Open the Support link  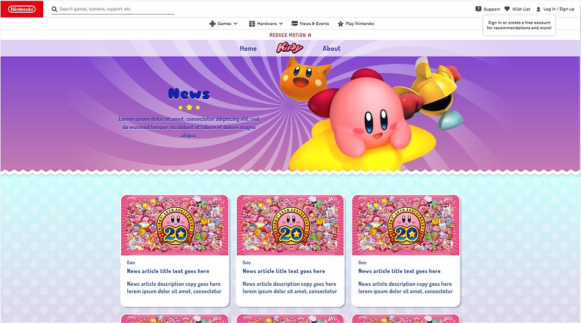tap(491, 9)
